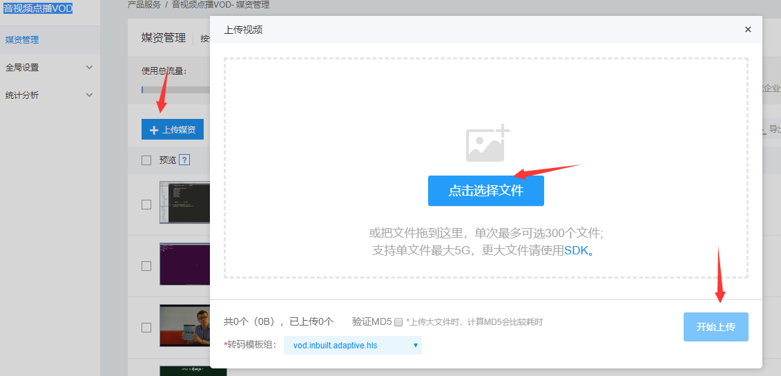Click 产品服务 in the breadcrumb
This screenshot has width=781, height=376.
144,5
